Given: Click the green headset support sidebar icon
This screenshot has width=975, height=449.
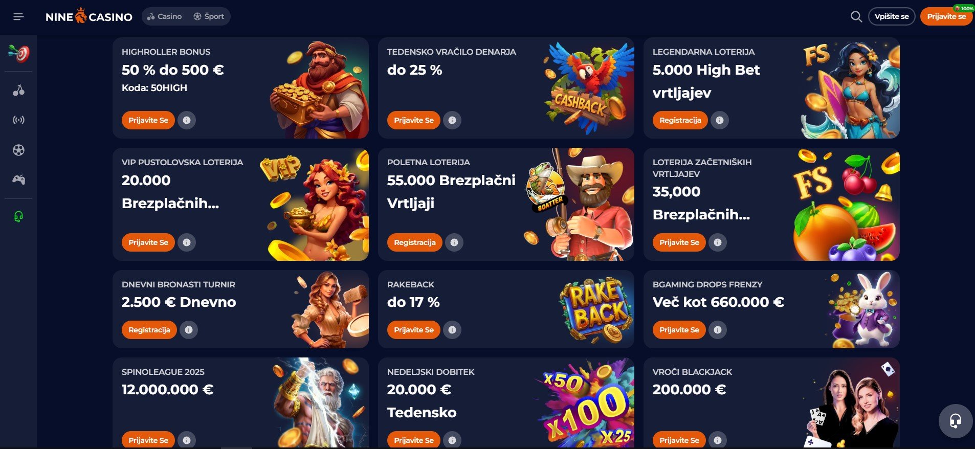Looking at the screenshot, I should [x=19, y=216].
